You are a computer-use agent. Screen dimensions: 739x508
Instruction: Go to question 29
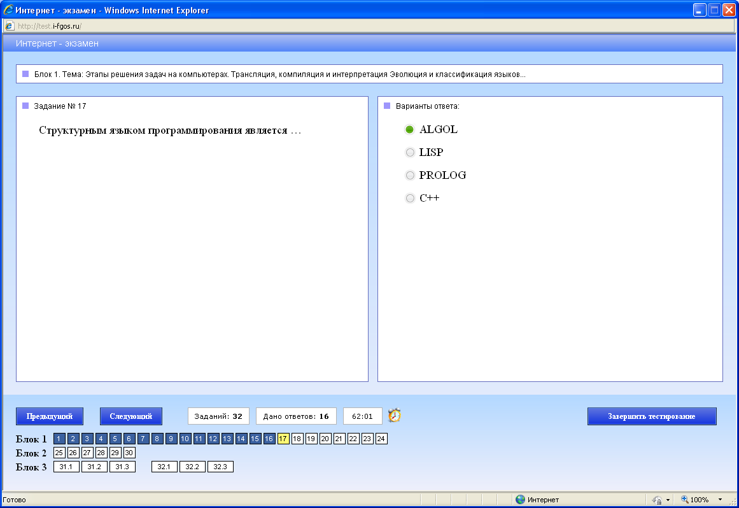click(x=115, y=453)
